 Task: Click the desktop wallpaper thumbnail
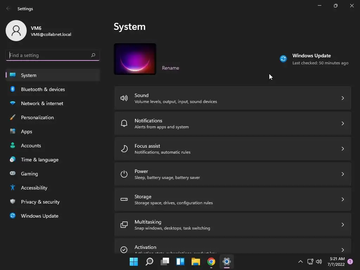click(x=135, y=59)
